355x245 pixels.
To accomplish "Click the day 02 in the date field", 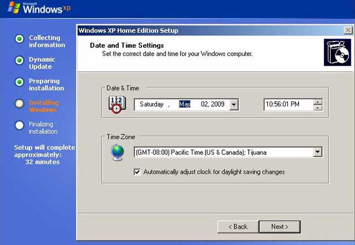I will pyautogui.click(x=204, y=104).
